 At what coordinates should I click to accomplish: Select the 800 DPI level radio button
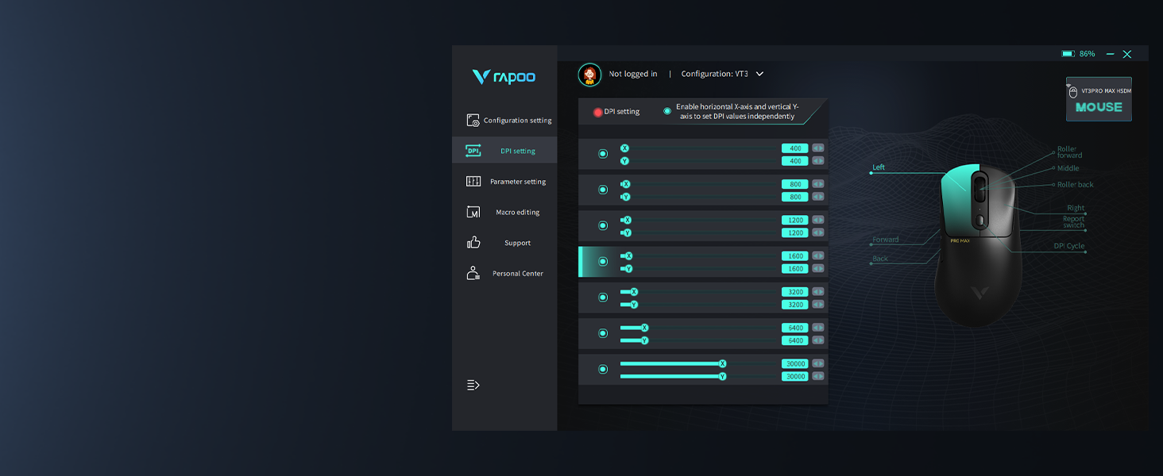603,190
